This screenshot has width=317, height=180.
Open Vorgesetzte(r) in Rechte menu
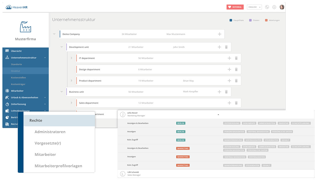click(48, 143)
